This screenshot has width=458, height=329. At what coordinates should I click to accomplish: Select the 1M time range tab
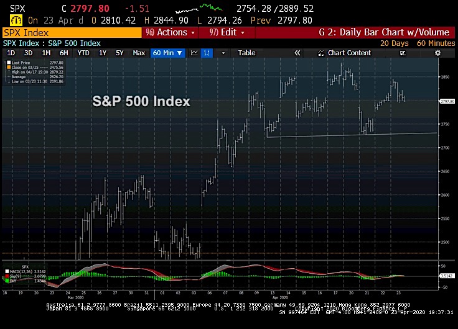click(x=46, y=53)
